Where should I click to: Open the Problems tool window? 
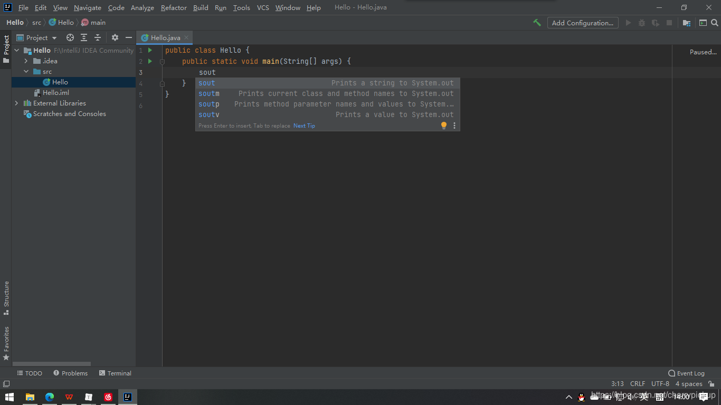[x=71, y=373]
